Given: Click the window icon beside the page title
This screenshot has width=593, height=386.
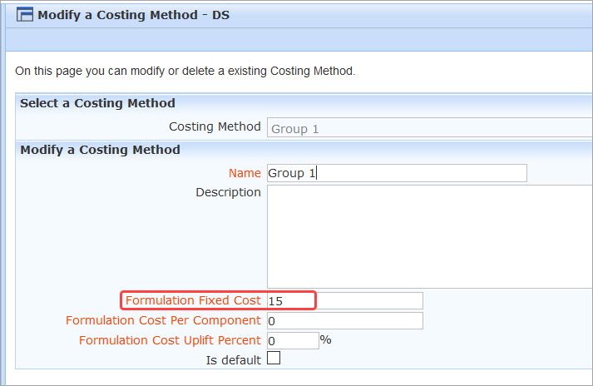Looking at the screenshot, I should pyautogui.click(x=25, y=15).
